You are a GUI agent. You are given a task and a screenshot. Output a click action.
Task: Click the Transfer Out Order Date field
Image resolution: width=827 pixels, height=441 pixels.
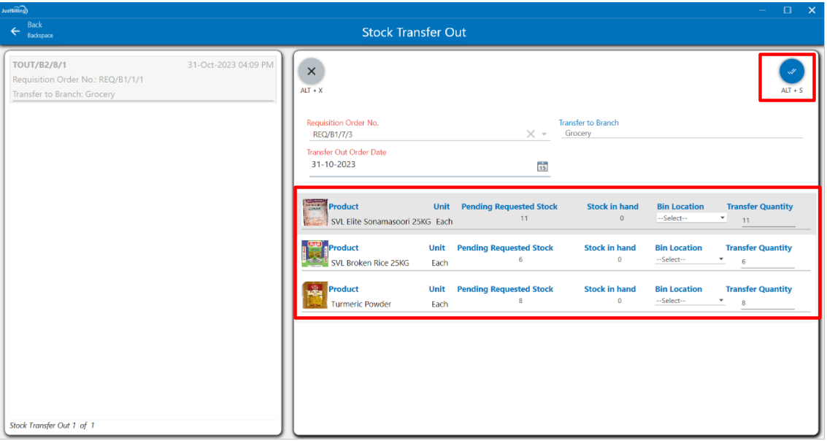pyautogui.click(x=421, y=165)
